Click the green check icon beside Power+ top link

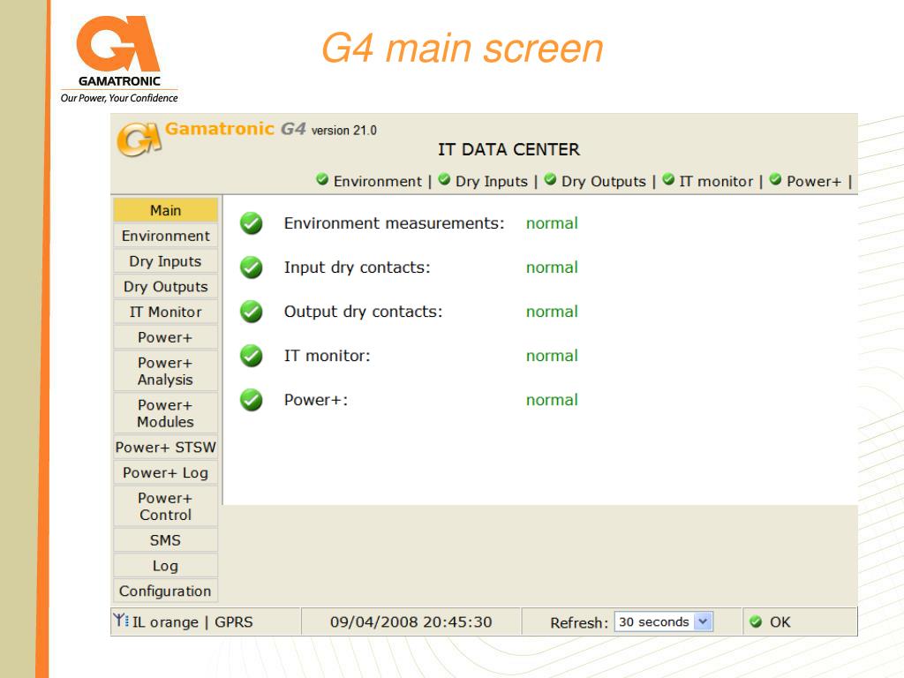coord(775,179)
